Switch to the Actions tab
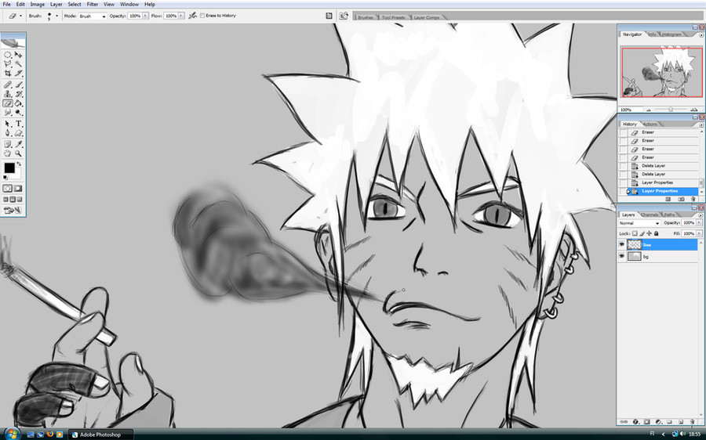Image resolution: width=706 pixels, height=440 pixels. pos(650,124)
